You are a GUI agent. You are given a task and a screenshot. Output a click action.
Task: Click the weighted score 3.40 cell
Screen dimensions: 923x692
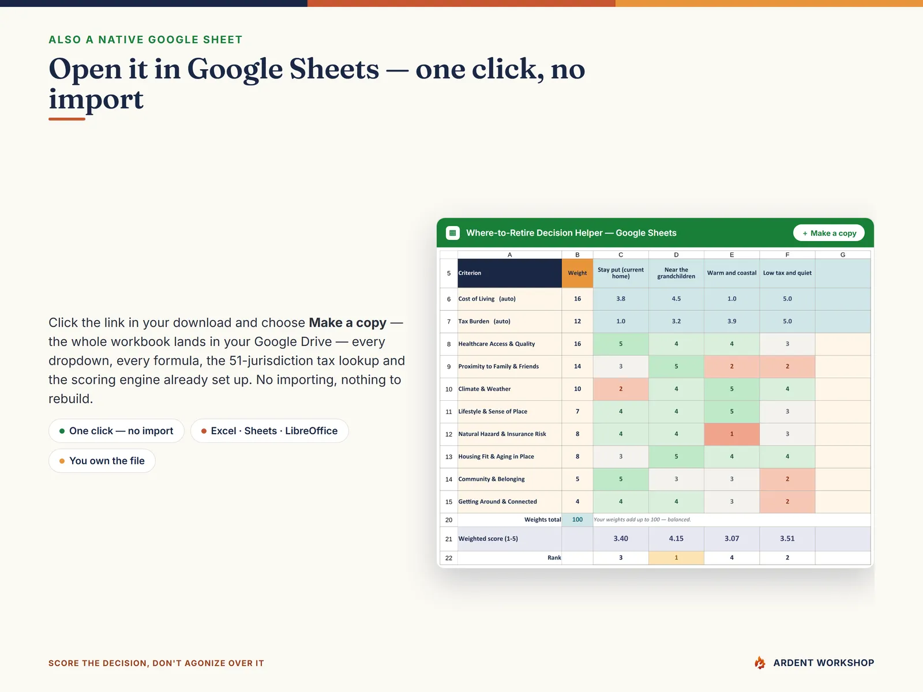pos(621,539)
